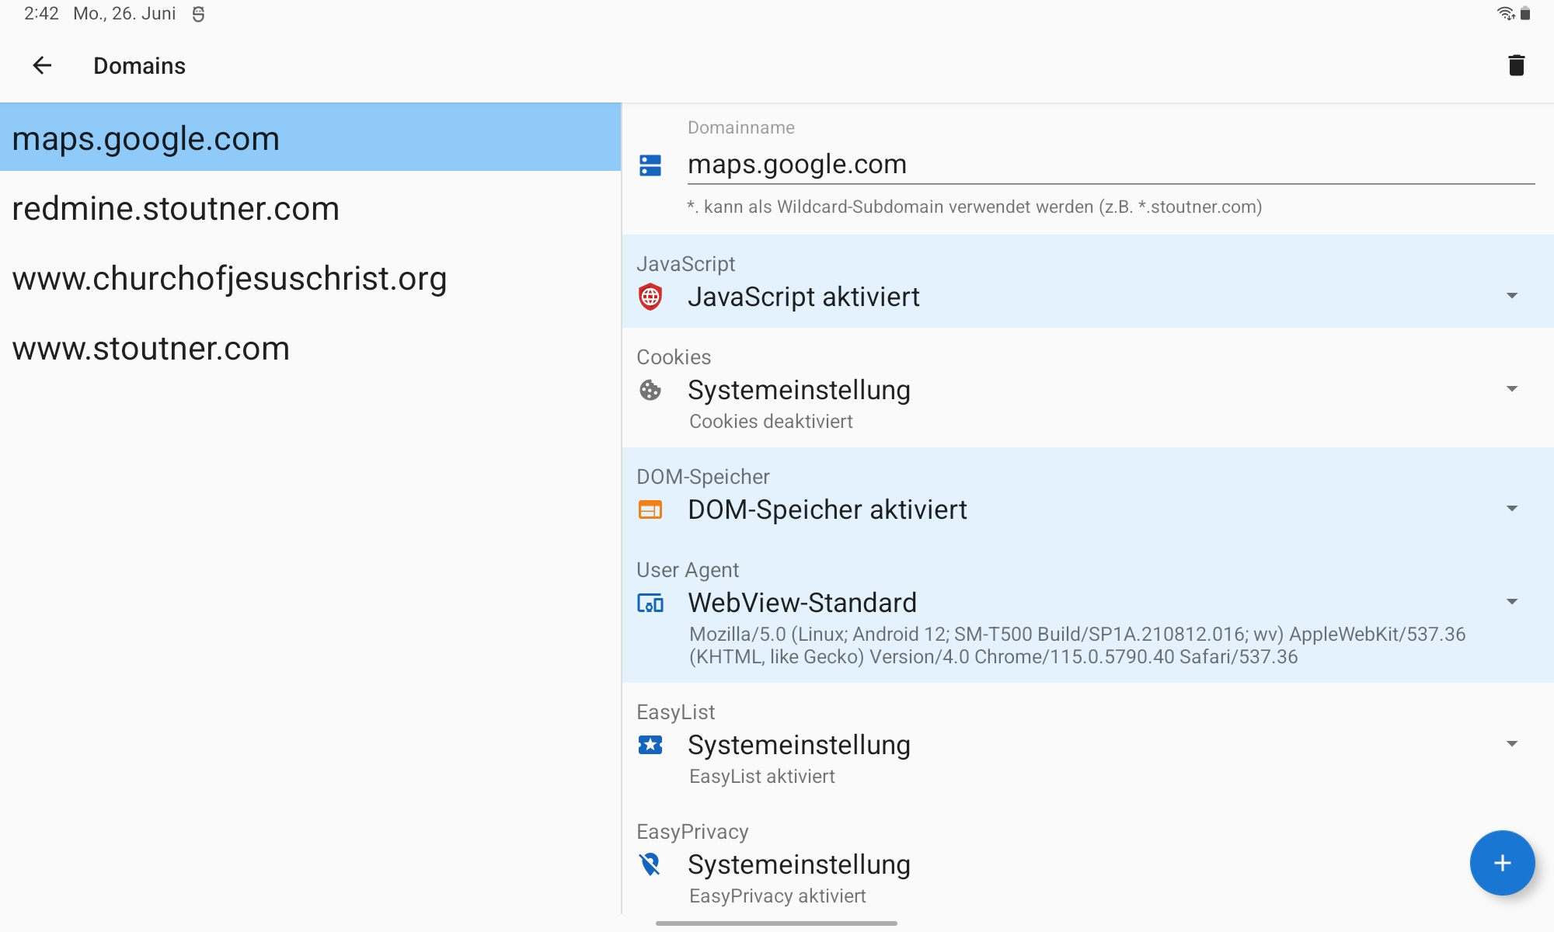Image resolution: width=1554 pixels, height=932 pixels.
Task: Click the domain name server icon
Action: click(650, 165)
